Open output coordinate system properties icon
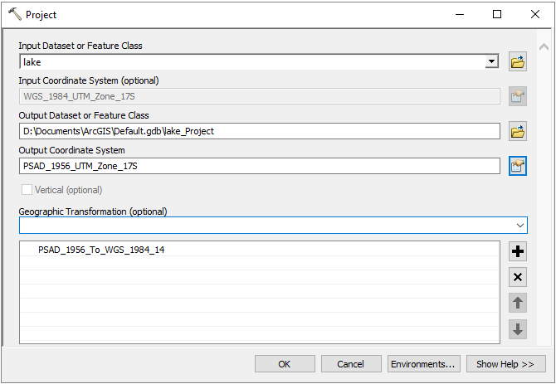The height and width of the screenshot is (384, 556). point(518,166)
